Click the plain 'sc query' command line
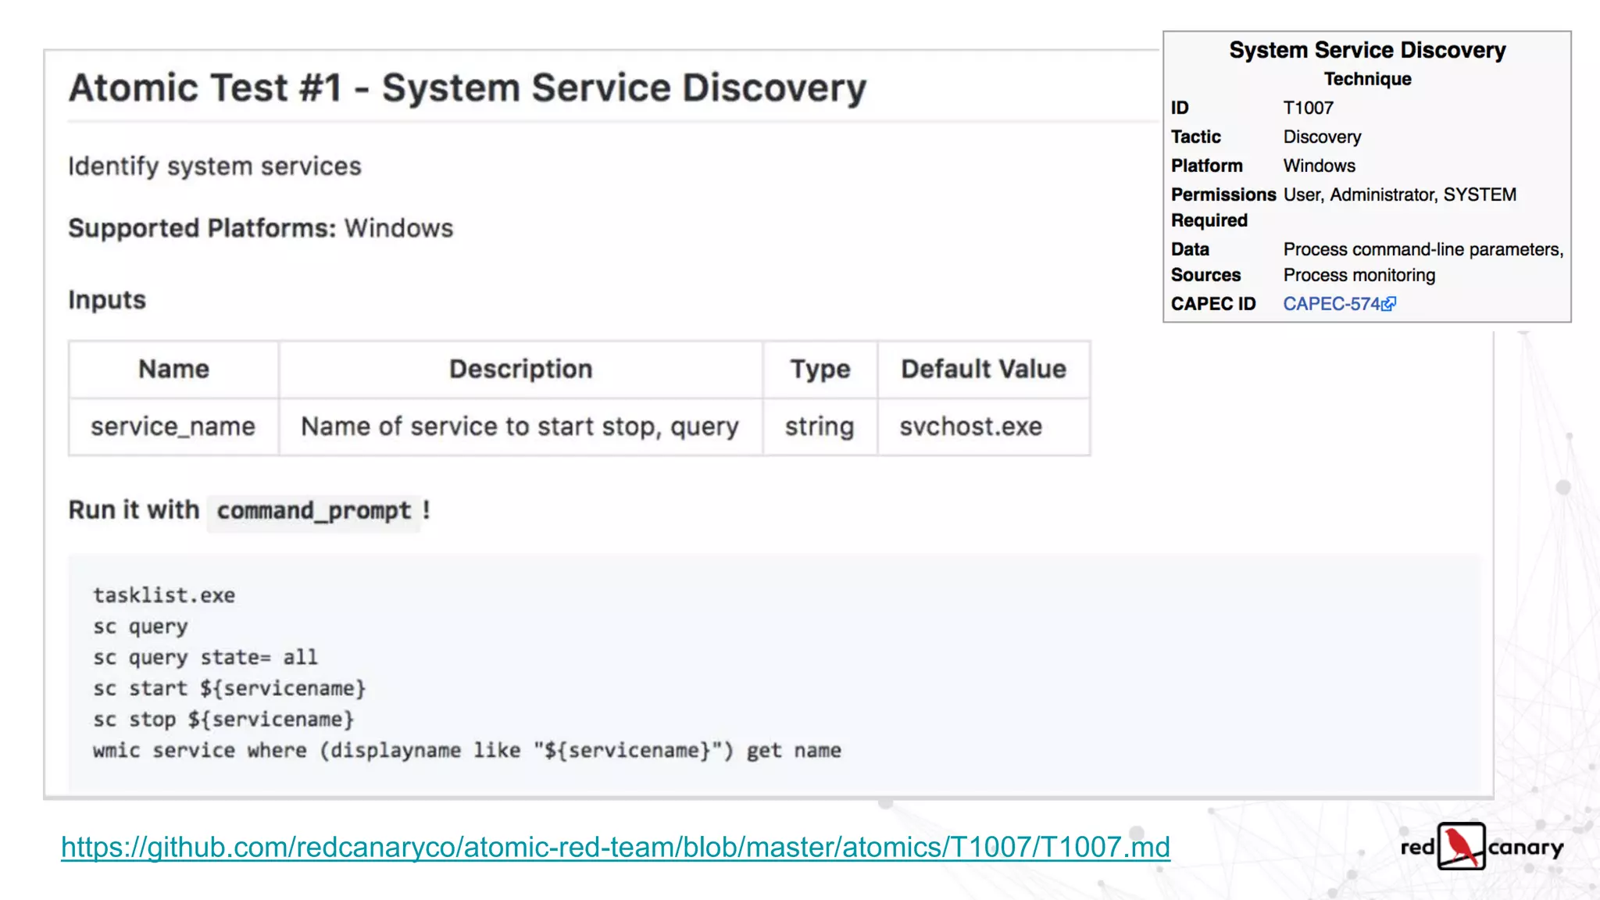The height and width of the screenshot is (900, 1600). click(141, 627)
